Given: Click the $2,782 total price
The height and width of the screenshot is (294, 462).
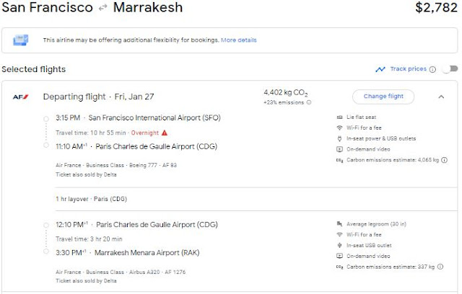Looking at the screenshot, I should coord(436,9).
